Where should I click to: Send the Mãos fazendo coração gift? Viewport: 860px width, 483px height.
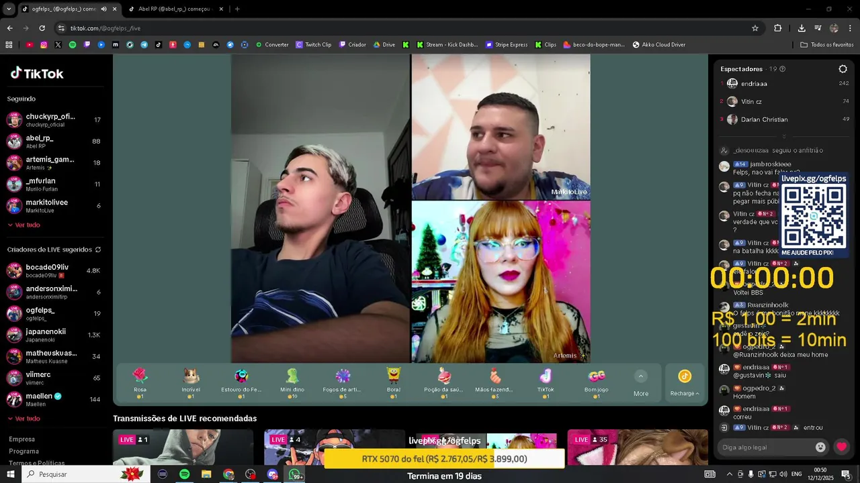click(x=494, y=383)
